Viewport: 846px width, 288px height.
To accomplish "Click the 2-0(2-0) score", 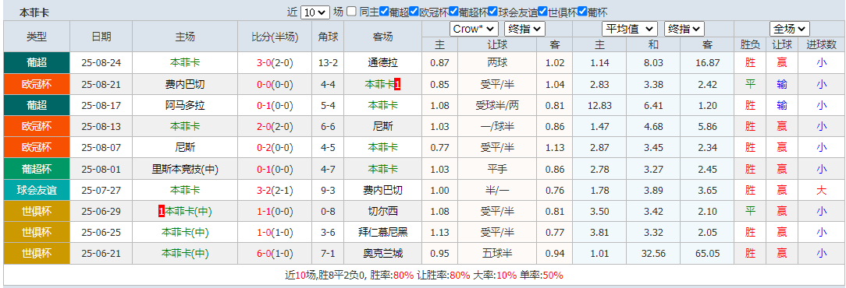I will point(275,127).
